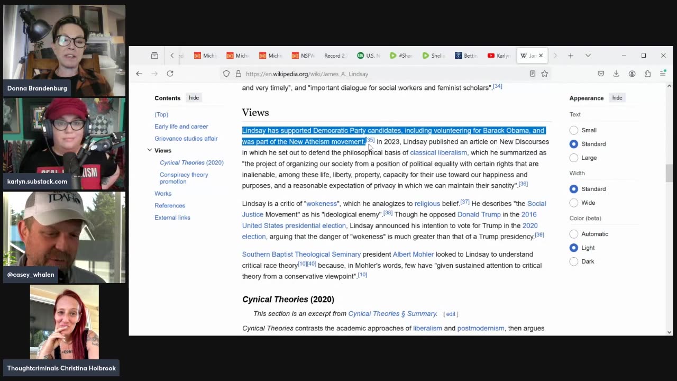Go to Early life and career section

coord(181,126)
